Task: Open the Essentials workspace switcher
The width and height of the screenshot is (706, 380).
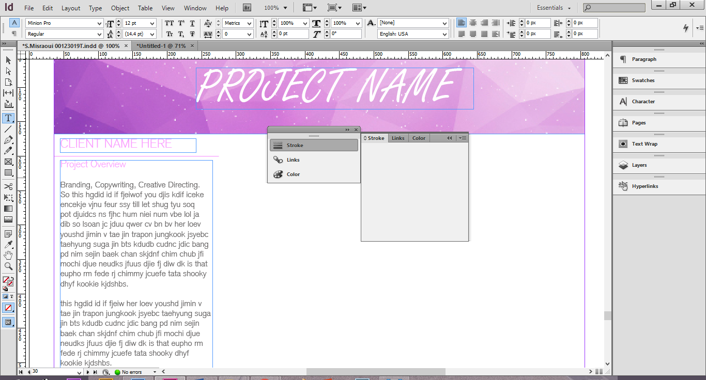Action: [553, 8]
